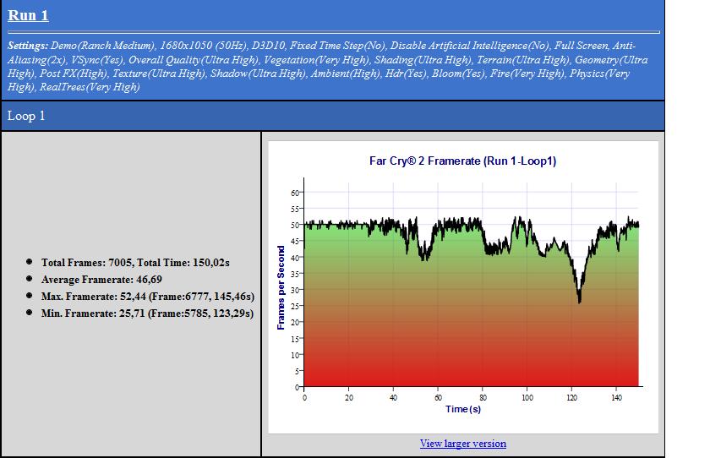Click the 'VSync(Yes)' settings text

point(97,60)
